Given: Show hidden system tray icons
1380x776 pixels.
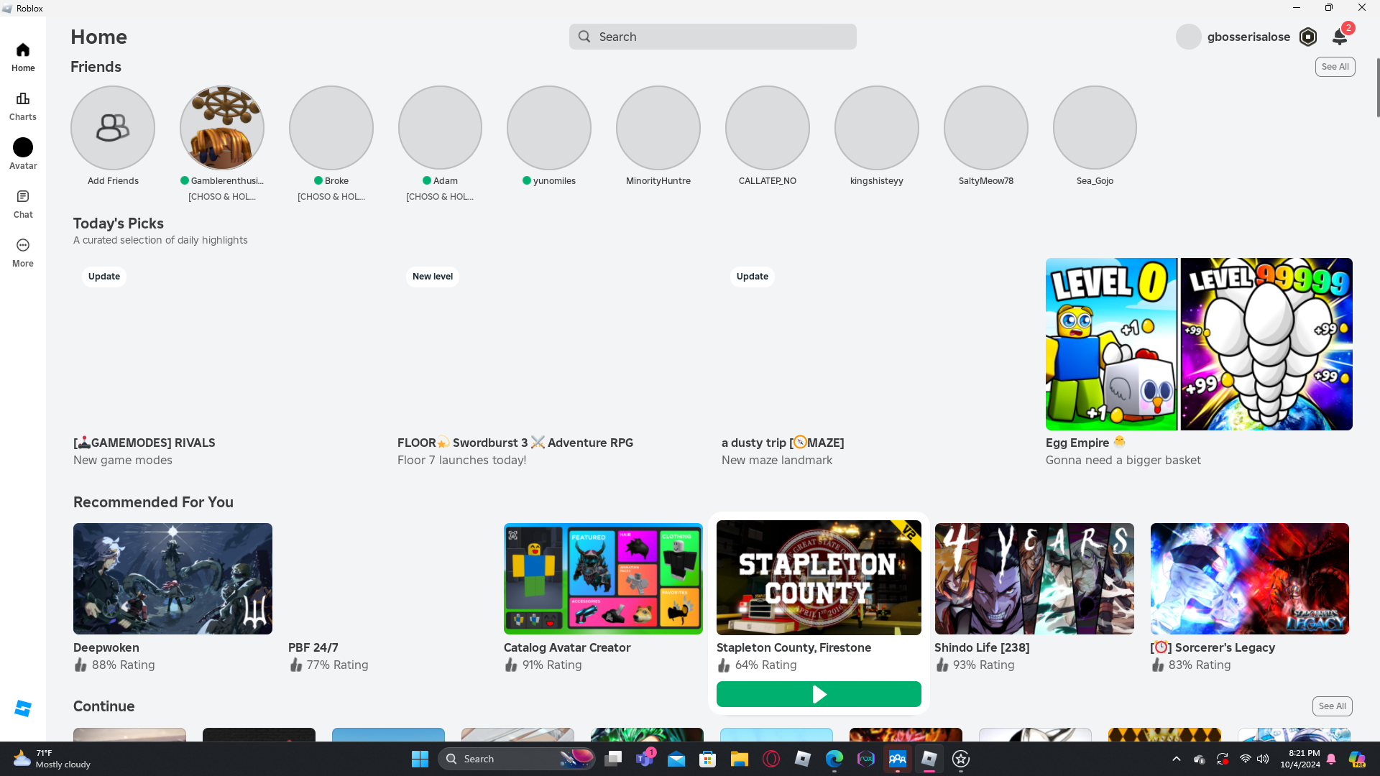Looking at the screenshot, I should click(1177, 759).
